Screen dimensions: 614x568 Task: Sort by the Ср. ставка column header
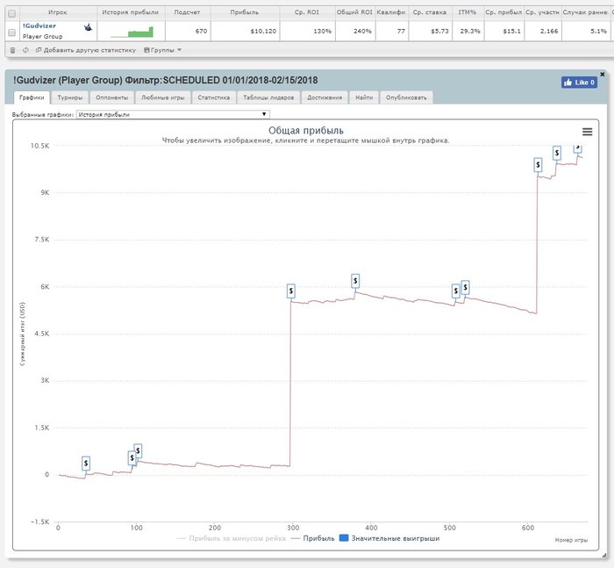[430, 12]
